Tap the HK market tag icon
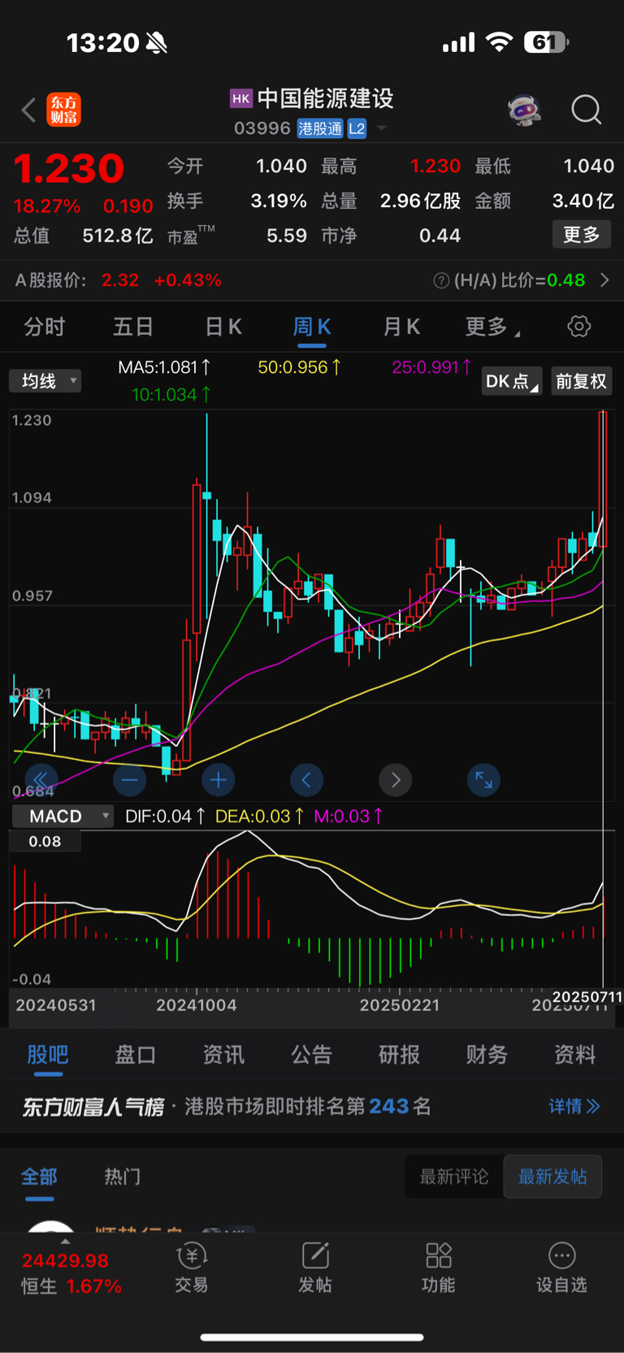This screenshot has width=624, height=1353. [x=241, y=98]
